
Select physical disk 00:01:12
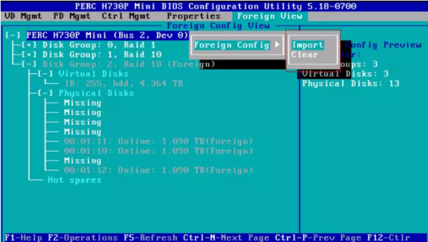pos(158,170)
